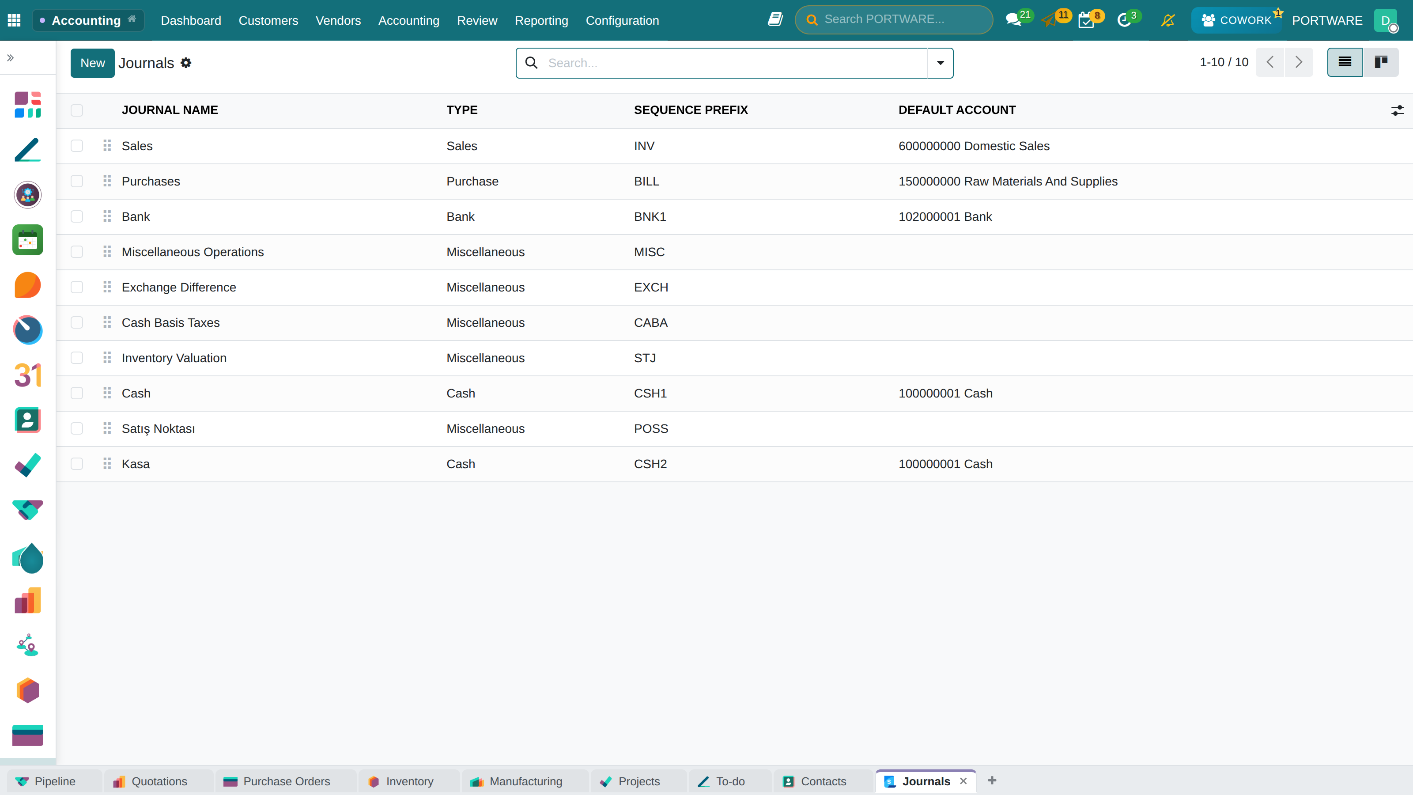Open the Customers menu
The width and height of the screenshot is (1413, 795).
[x=268, y=20]
